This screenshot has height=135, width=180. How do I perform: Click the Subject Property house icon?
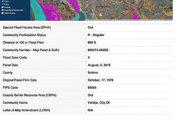(x=2, y=13)
